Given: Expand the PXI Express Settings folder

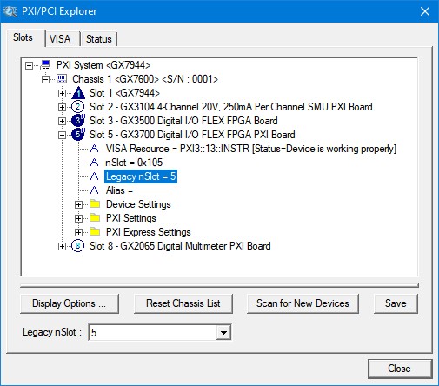Looking at the screenshot, I should [x=78, y=232].
